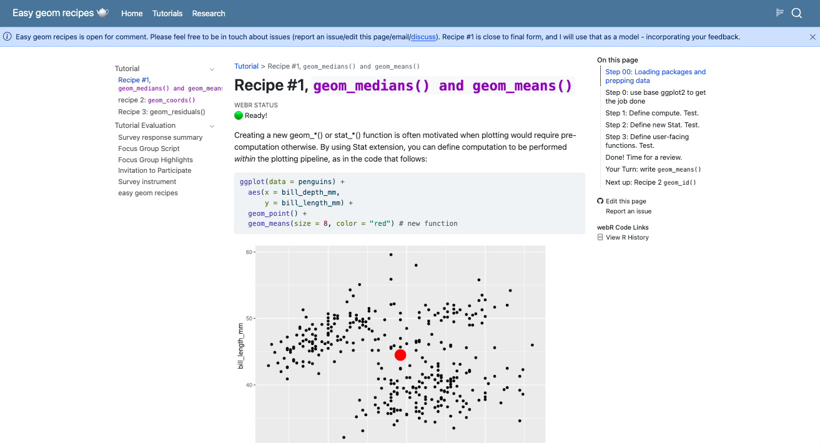The image size is (820, 443).
Task: Collapse the Tutorial sidebar section
Action: click(x=212, y=69)
